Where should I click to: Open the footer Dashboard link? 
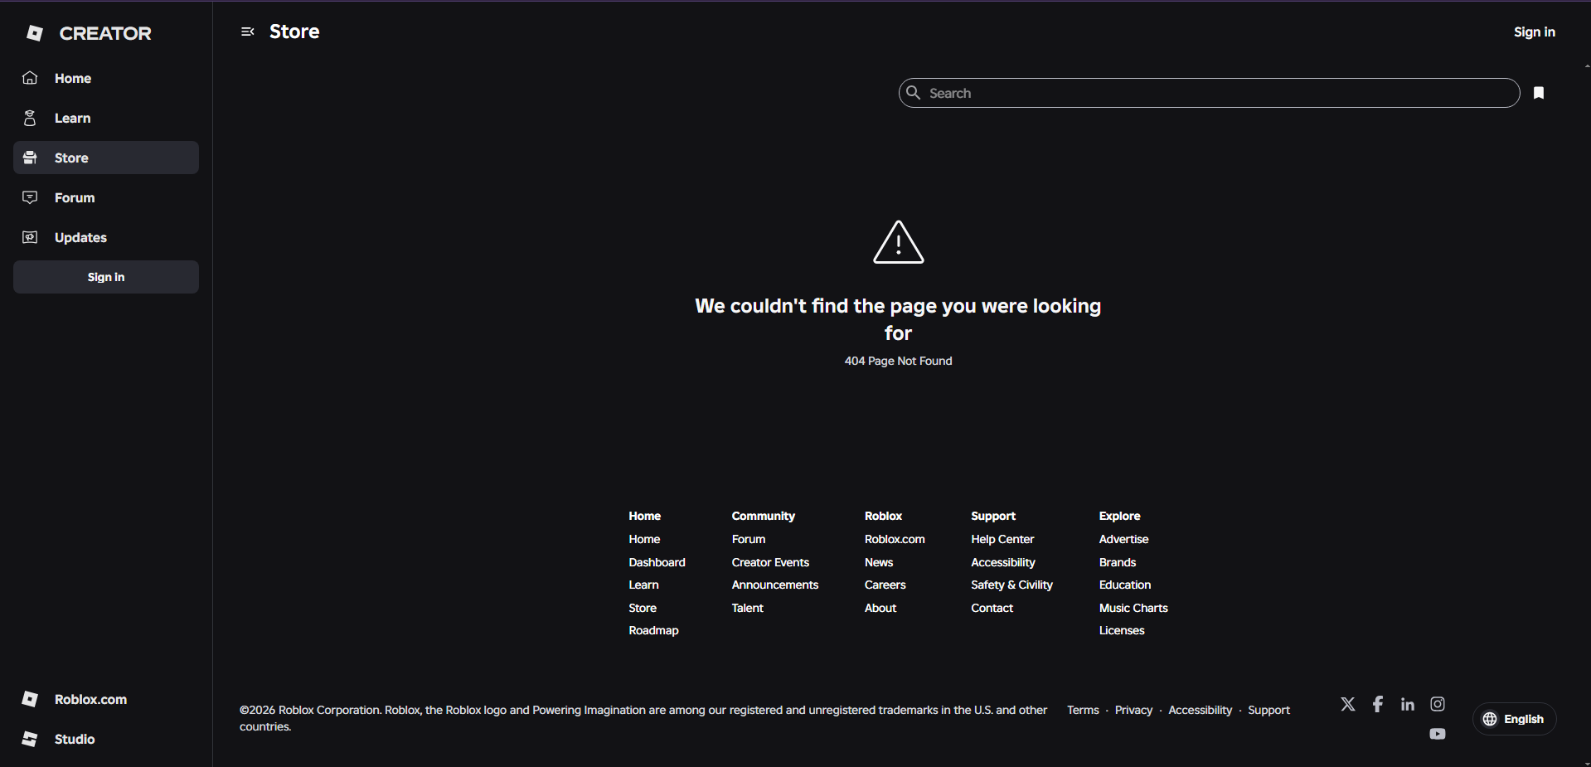click(657, 562)
